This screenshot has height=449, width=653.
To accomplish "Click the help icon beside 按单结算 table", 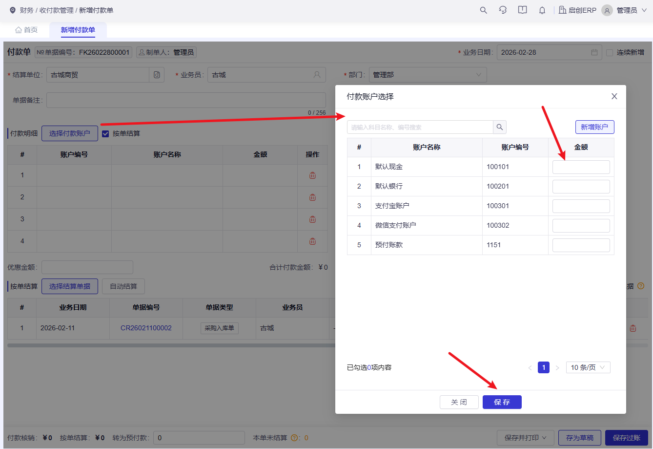I will click(x=641, y=286).
